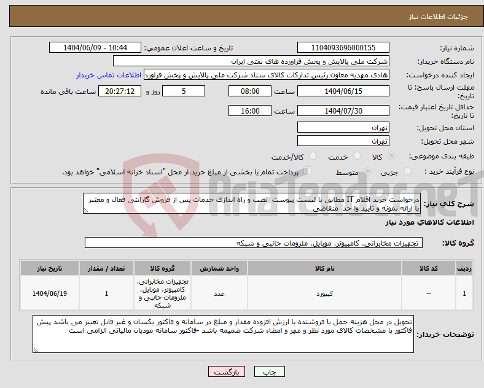Click the announcement date field 1404/06/09 - 10:44
This screenshot has height=388, width=484.
(x=95, y=47)
